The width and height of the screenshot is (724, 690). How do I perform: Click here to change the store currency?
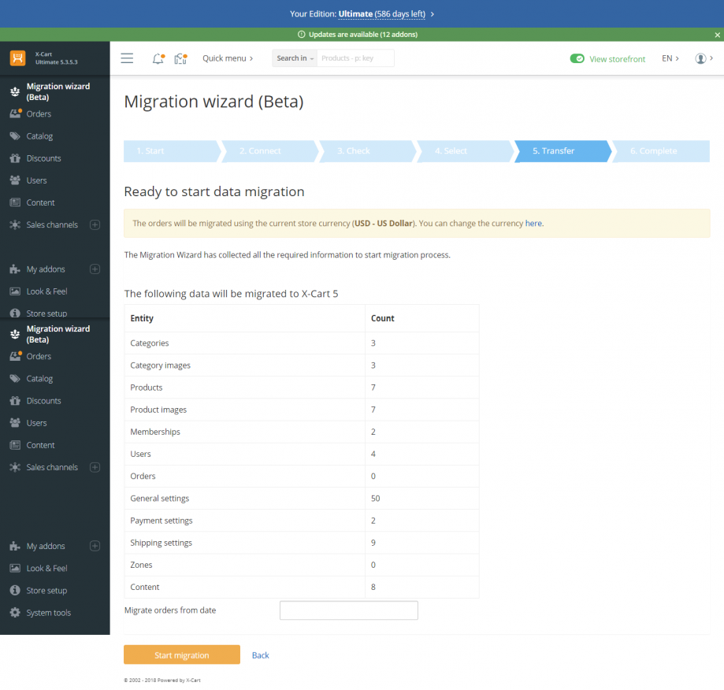[533, 224]
